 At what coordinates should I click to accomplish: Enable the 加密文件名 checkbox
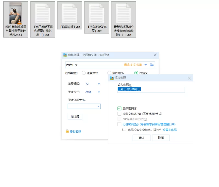pyautogui.click(x=119, y=114)
